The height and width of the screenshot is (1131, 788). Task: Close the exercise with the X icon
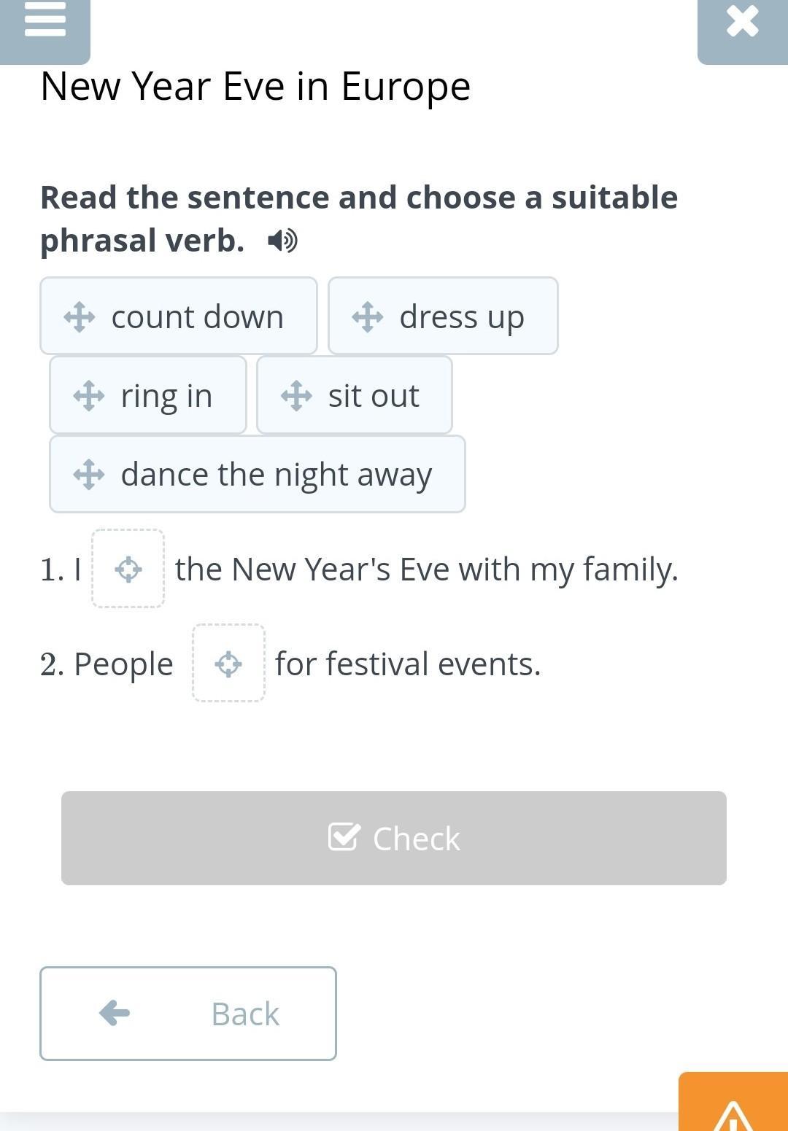coord(742,22)
